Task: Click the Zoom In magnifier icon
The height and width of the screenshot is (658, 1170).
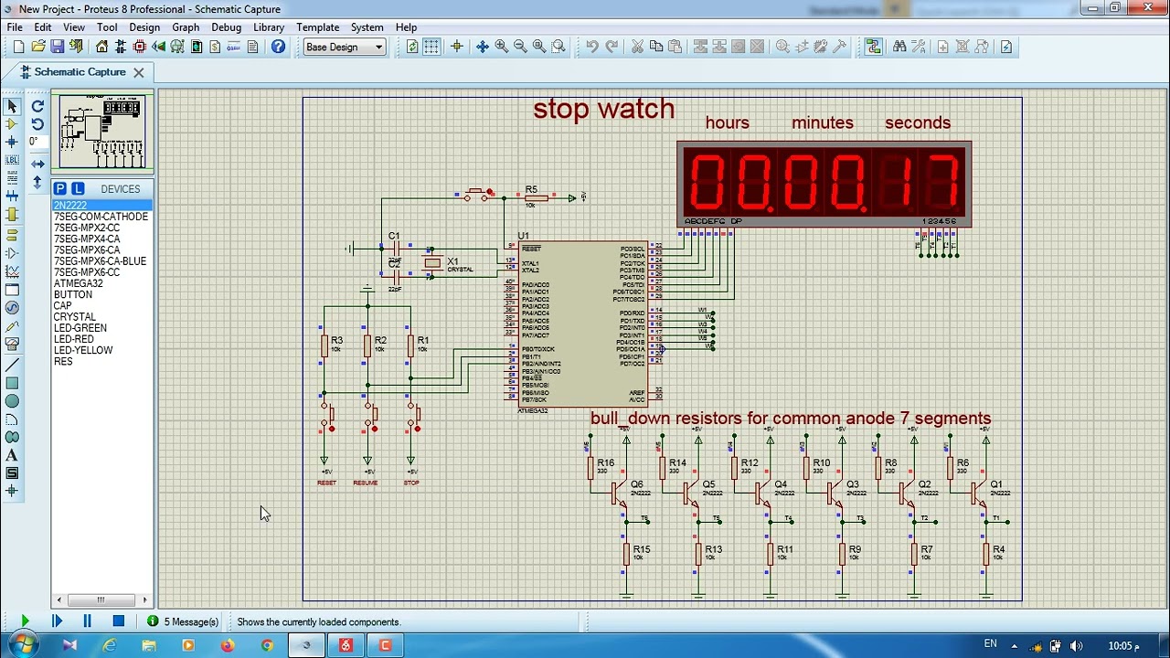Action: coord(501,47)
